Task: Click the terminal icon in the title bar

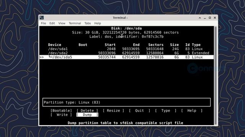Action: coord(42,18)
